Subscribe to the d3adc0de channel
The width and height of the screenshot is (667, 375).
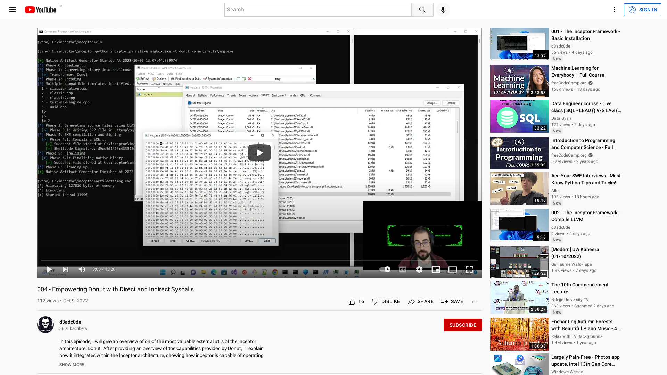tap(463, 325)
